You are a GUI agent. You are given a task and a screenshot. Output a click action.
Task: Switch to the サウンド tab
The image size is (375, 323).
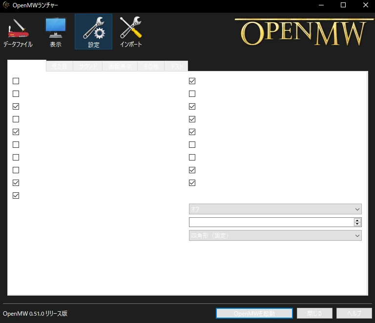88,66
